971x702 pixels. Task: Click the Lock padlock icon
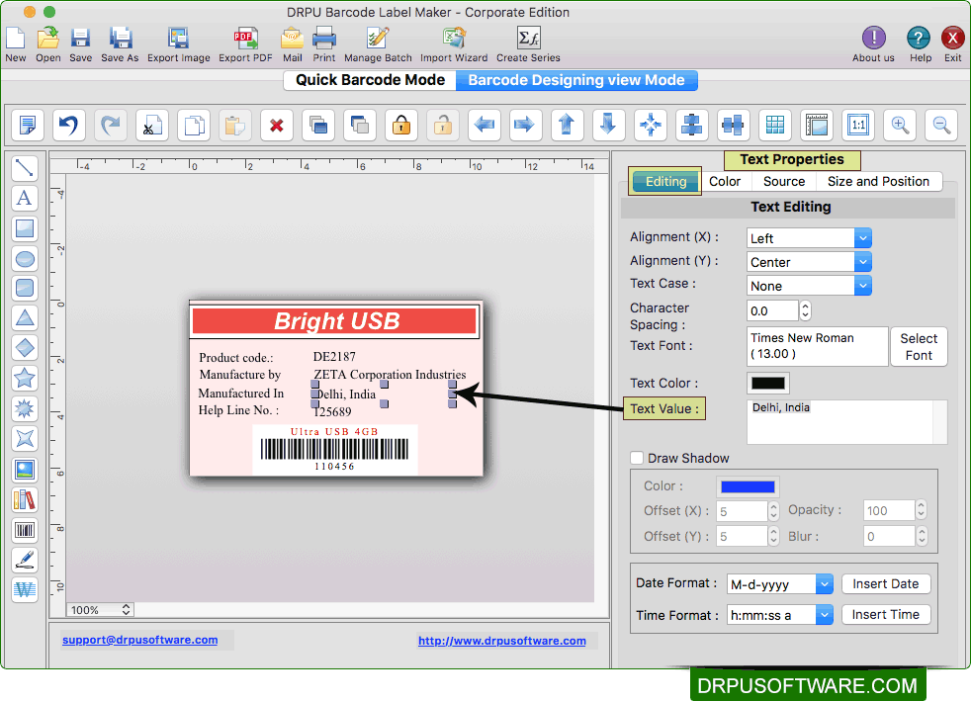point(401,125)
